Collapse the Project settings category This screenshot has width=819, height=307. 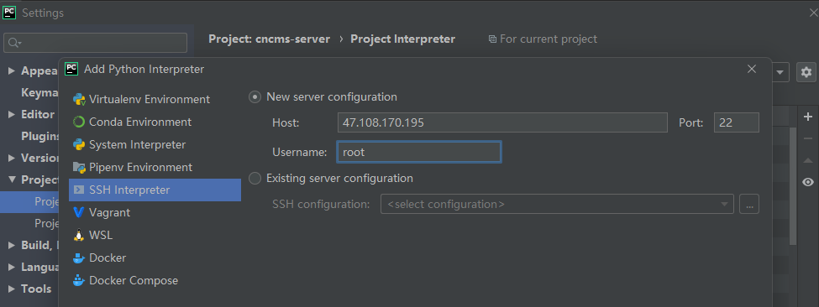pyautogui.click(x=12, y=180)
